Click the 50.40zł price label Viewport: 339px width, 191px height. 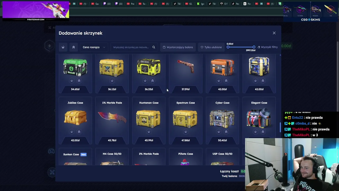pyautogui.click(x=222, y=140)
